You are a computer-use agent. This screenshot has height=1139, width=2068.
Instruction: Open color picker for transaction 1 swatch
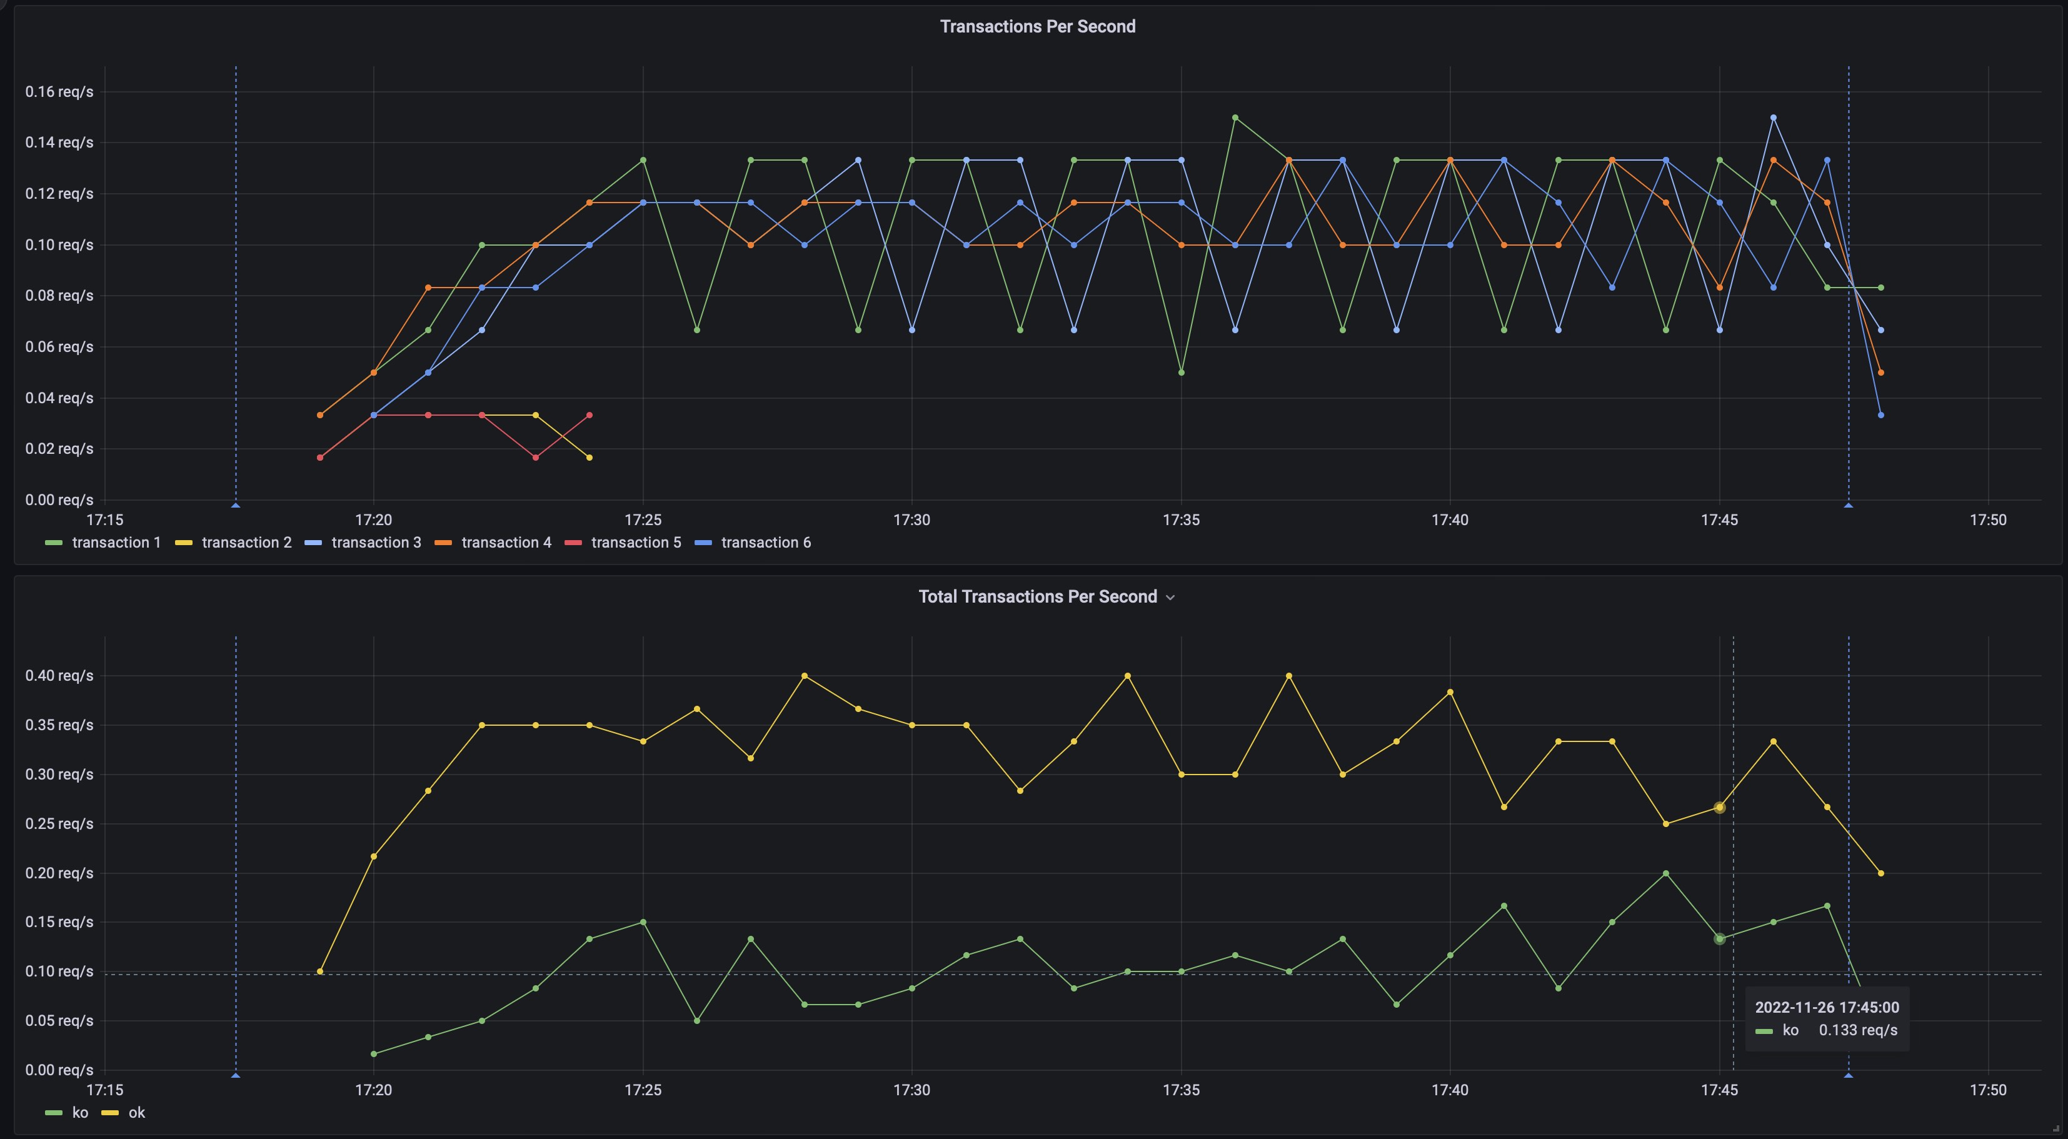[54, 543]
